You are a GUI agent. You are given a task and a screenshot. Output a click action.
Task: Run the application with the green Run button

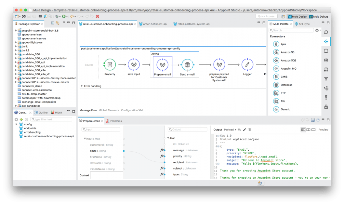point(64,16)
